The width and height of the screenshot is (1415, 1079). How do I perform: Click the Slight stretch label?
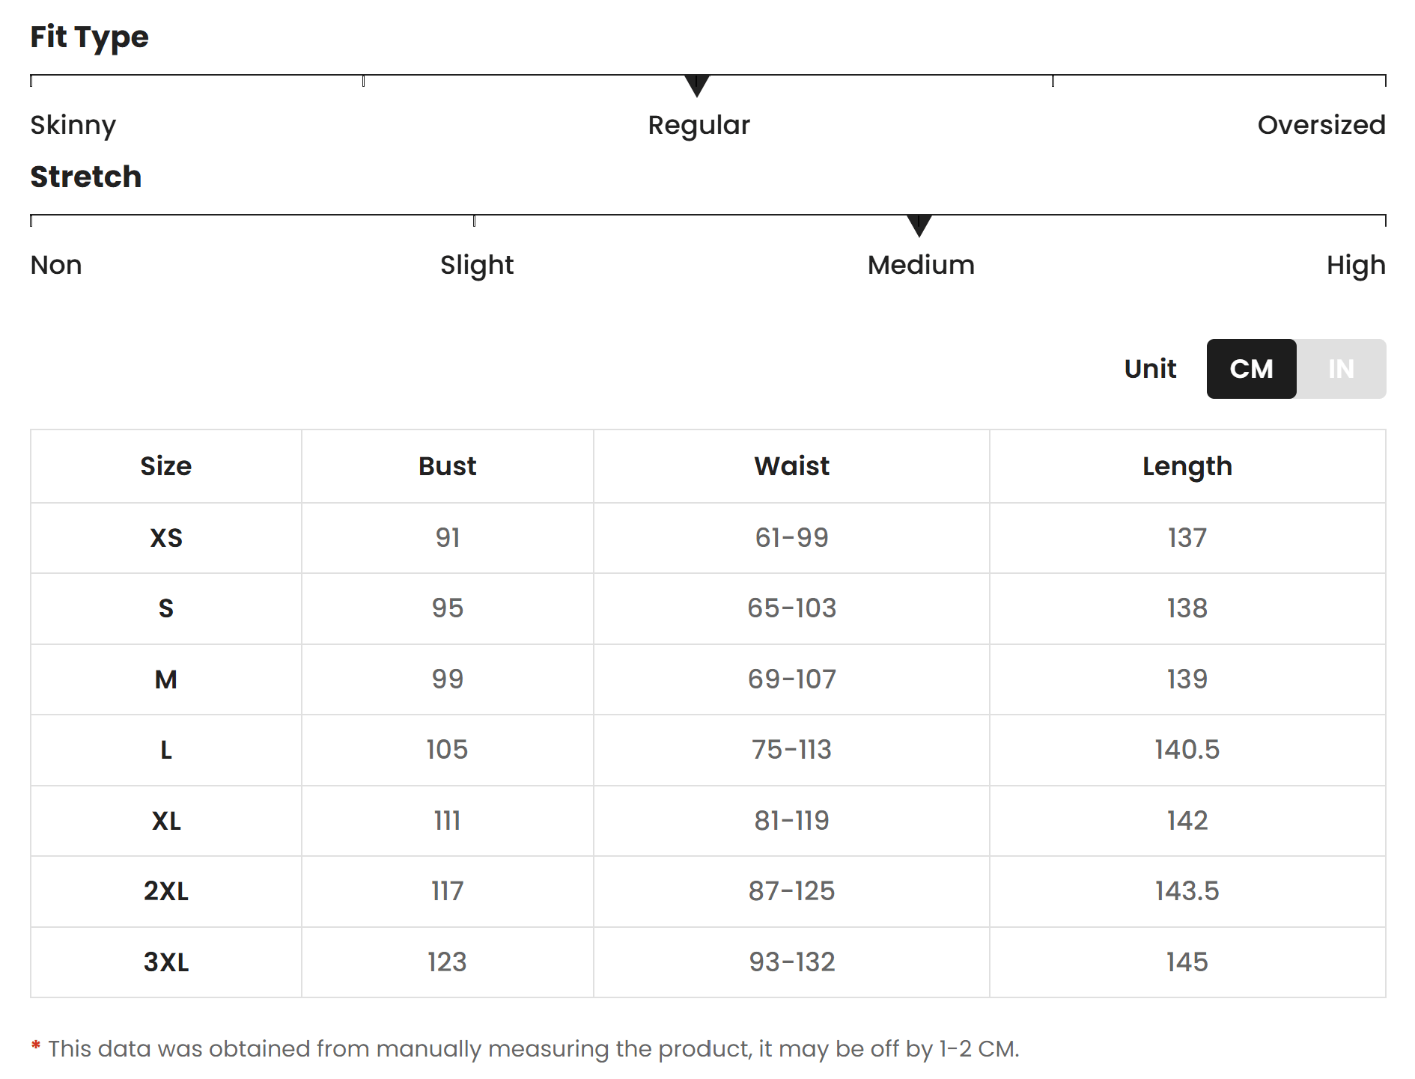[477, 266]
